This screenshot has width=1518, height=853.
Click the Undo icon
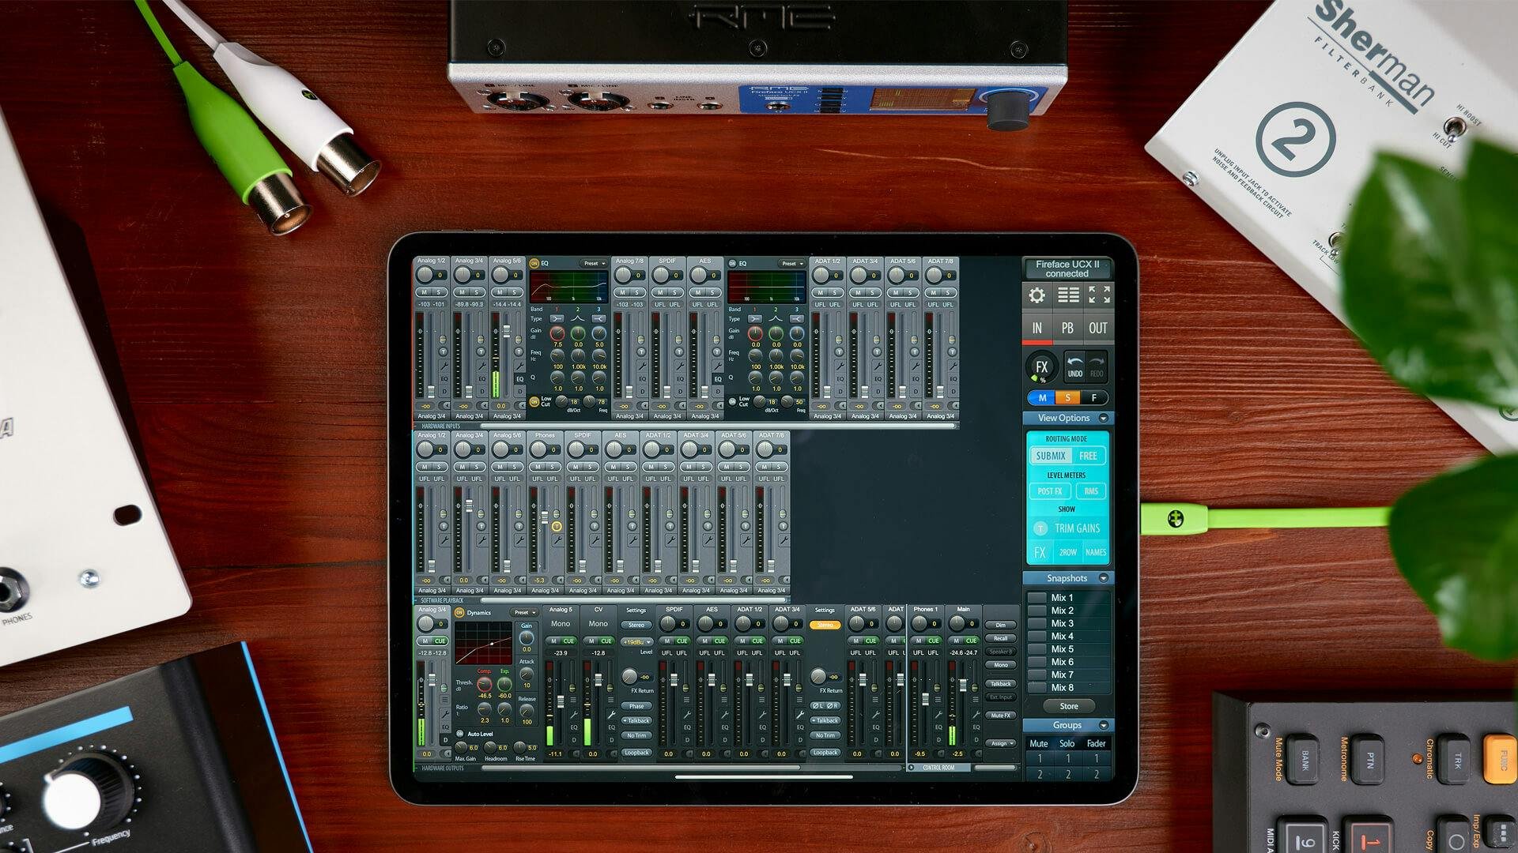tap(1074, 366)
